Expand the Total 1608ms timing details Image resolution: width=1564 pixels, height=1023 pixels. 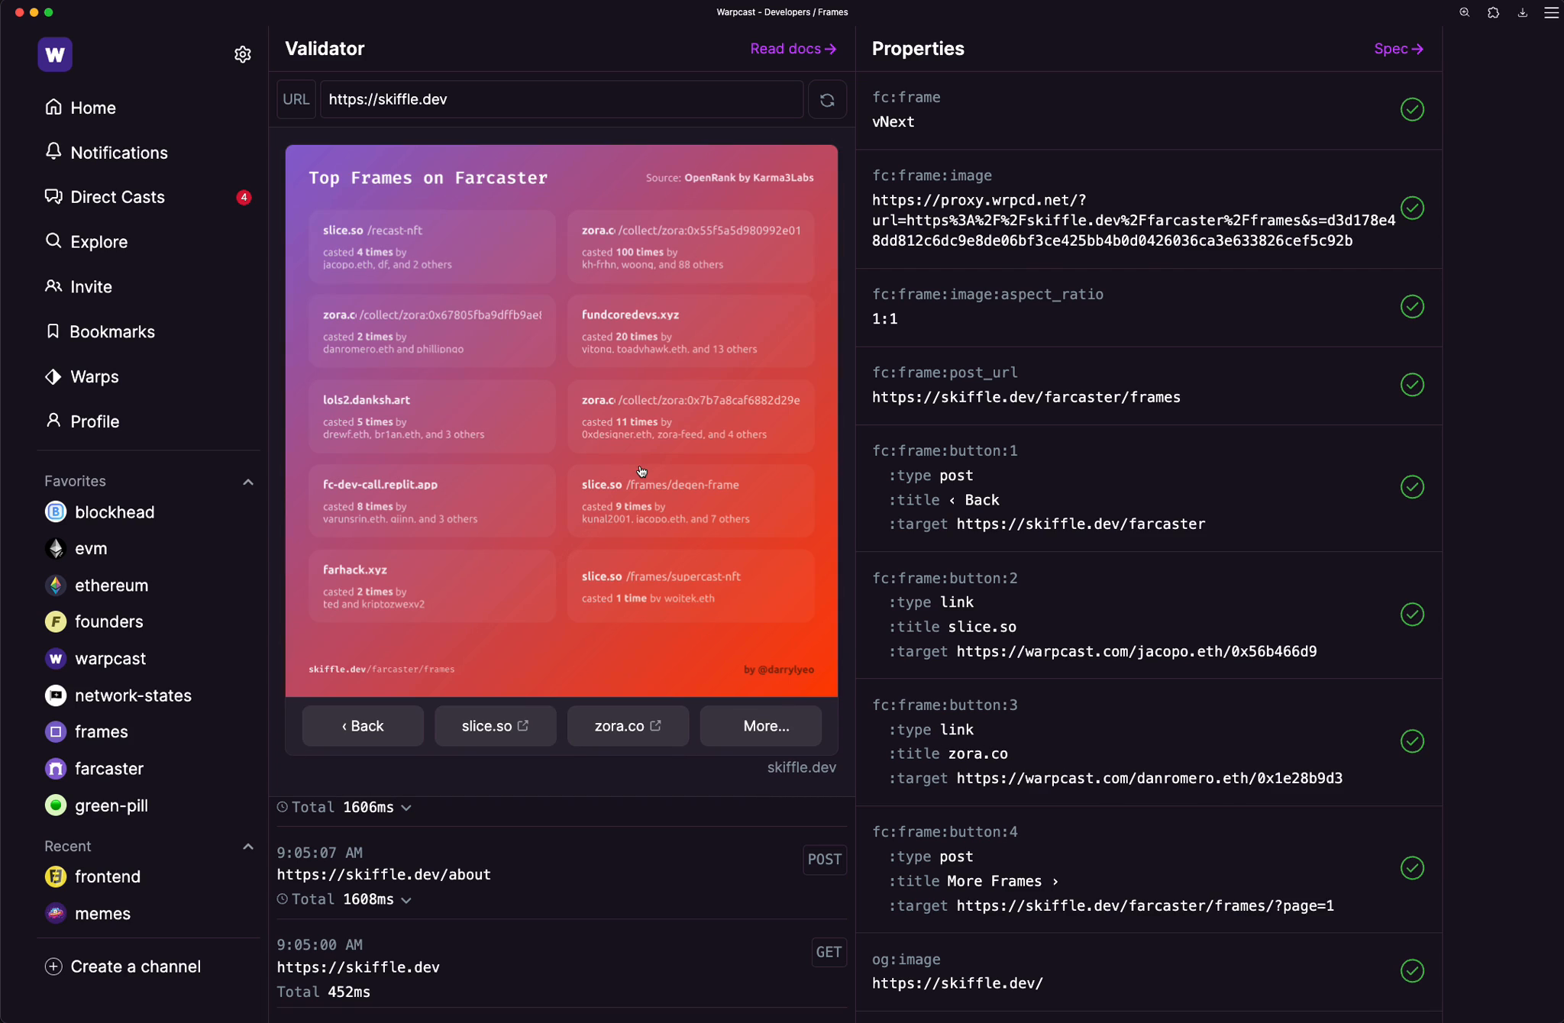coord(406,900)
